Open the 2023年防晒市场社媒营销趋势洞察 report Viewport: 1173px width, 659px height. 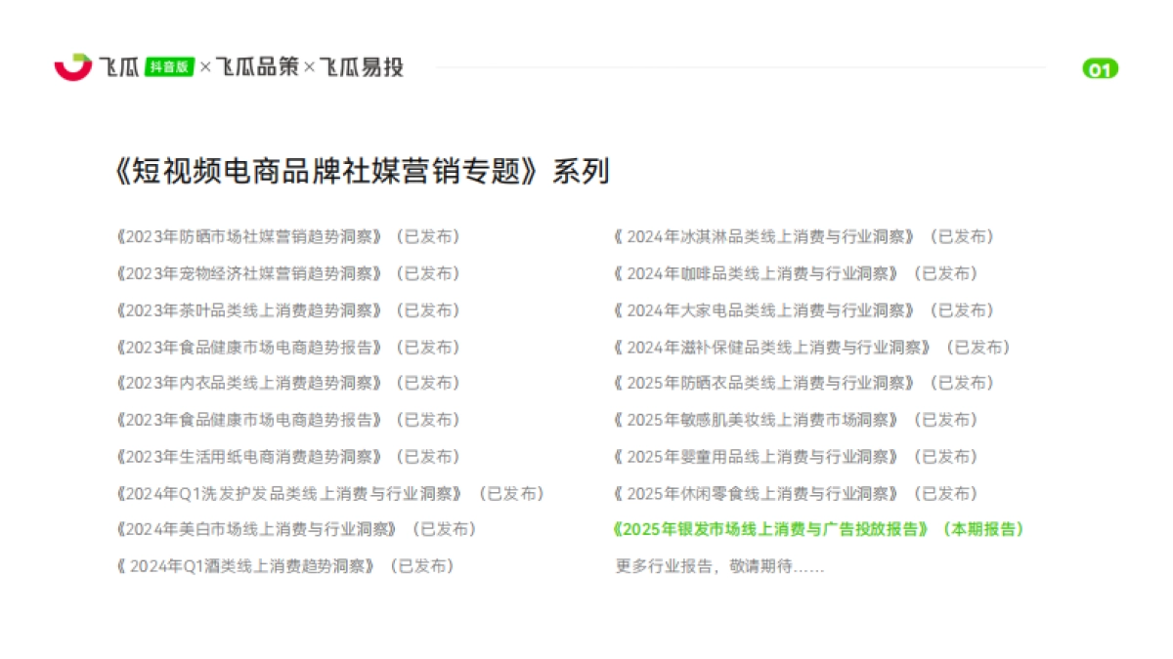pyautogui.click(x=248, y=236)
